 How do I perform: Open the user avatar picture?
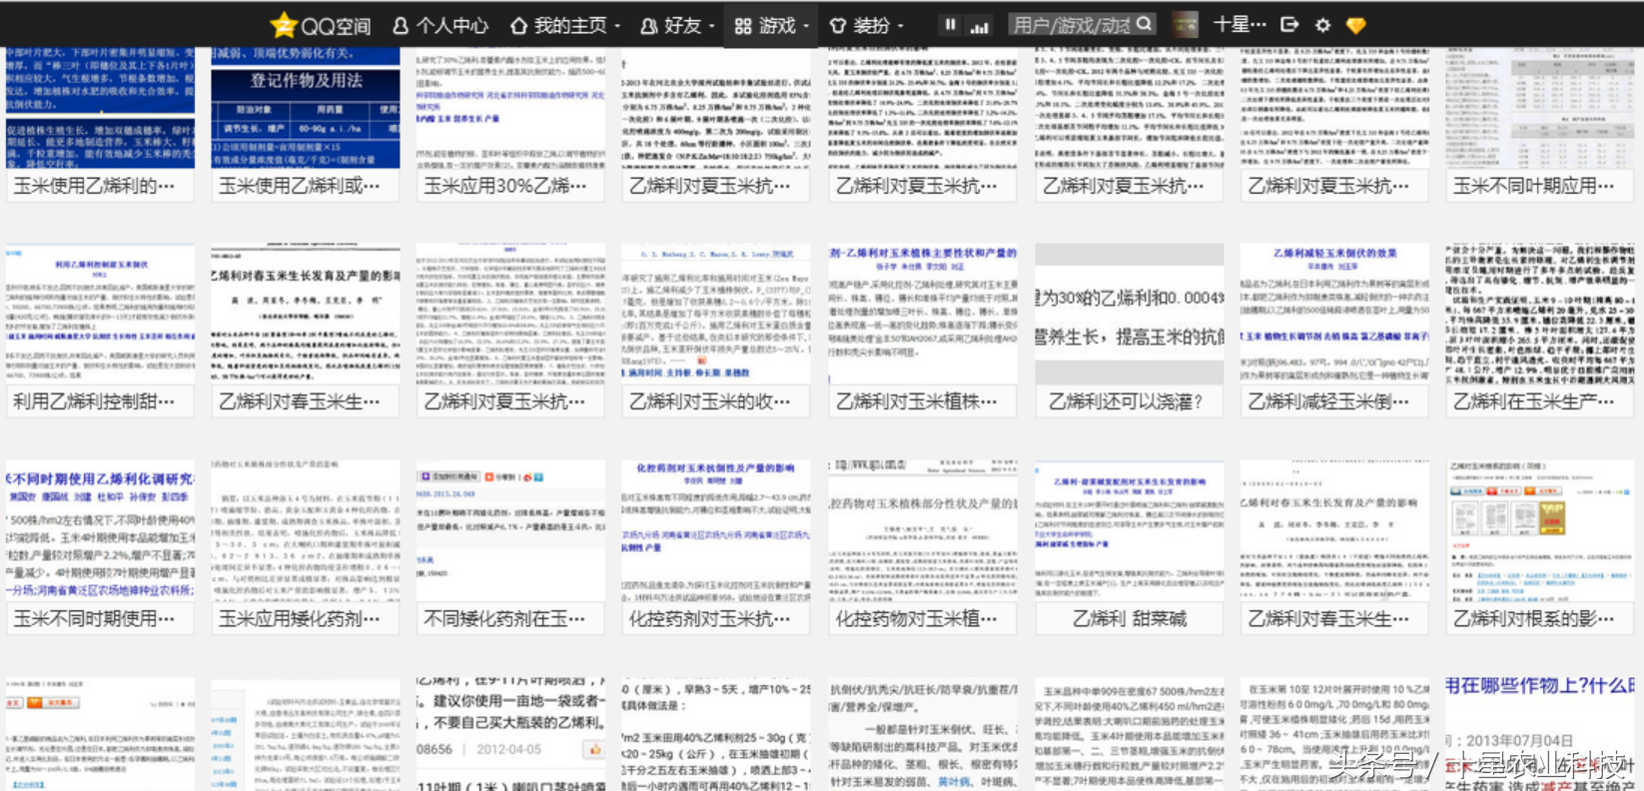1185,25
